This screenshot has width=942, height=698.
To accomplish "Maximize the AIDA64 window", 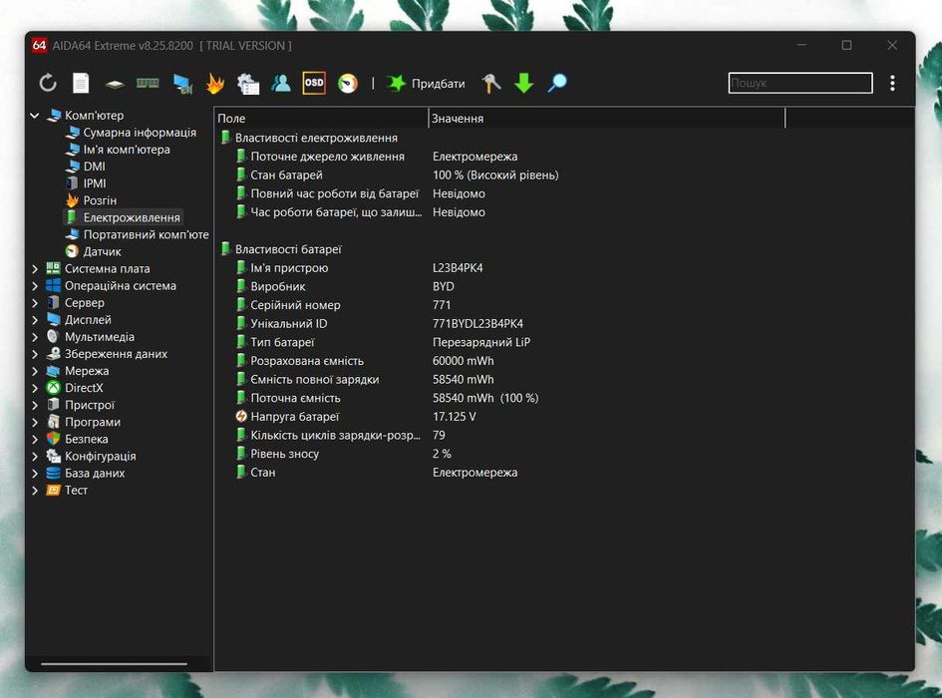I will pyautogui.click(x=846, y=45).
